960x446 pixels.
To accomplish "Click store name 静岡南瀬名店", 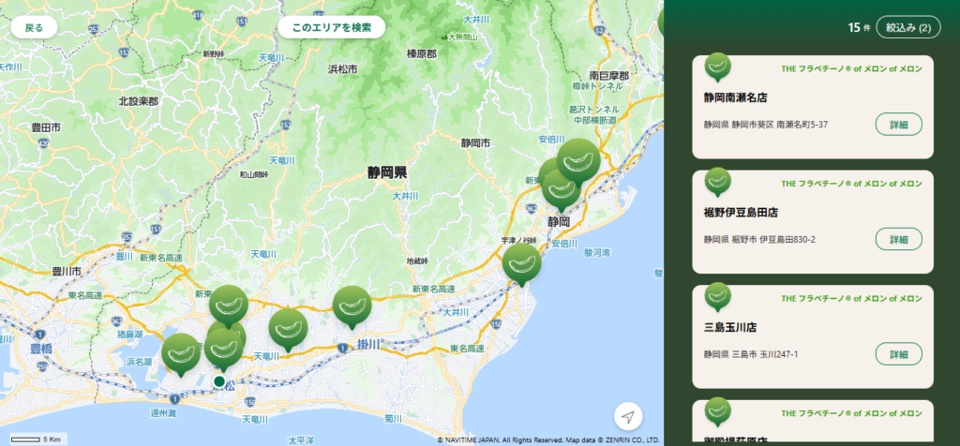I will 735,97.
